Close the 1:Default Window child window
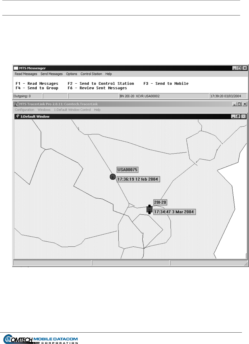The height and width of the screenshot is (344, 249). point(243,117)
